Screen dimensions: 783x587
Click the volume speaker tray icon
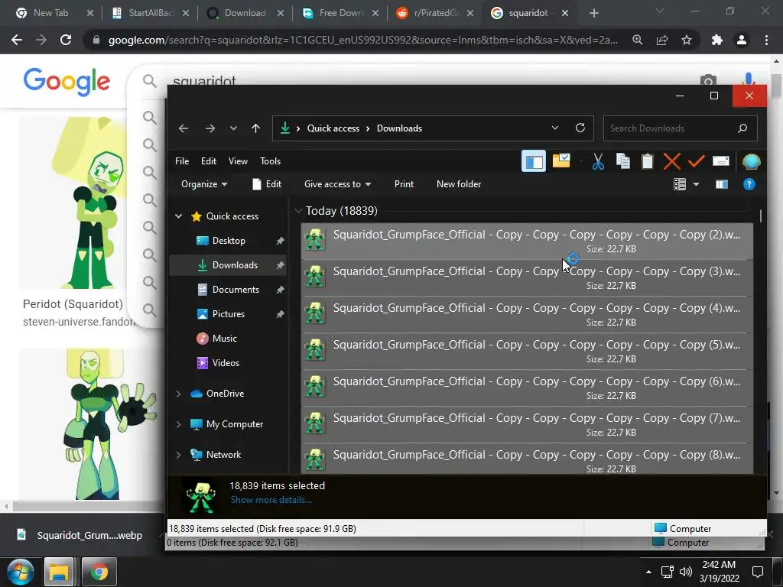(x=686, y=572)
